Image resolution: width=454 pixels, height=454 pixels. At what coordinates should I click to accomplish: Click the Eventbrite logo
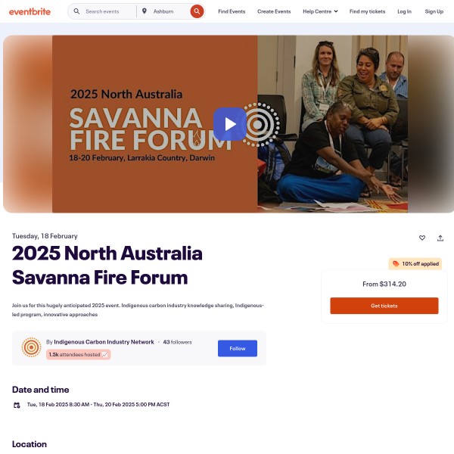[30, 11]
